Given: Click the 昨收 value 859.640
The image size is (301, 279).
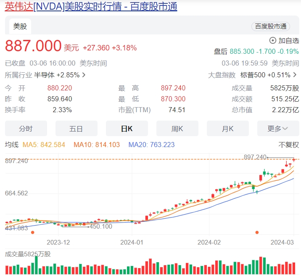Looking at the screenshot, I should [60, 99].
